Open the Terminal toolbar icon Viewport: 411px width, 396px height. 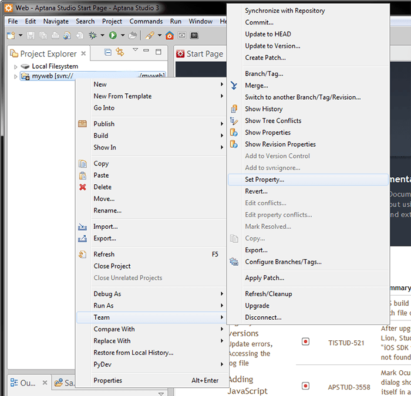pyautogui.click(x=194, y=35)
